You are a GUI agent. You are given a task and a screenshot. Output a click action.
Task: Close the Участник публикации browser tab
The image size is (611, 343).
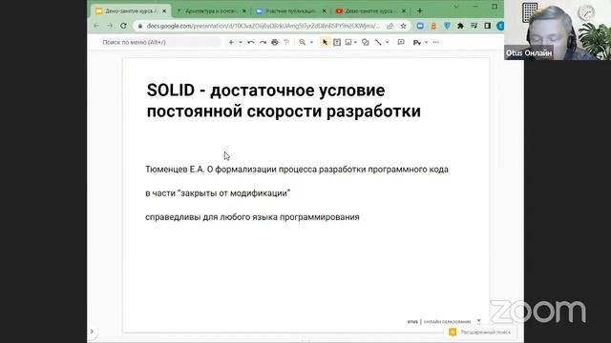(325, 10)
